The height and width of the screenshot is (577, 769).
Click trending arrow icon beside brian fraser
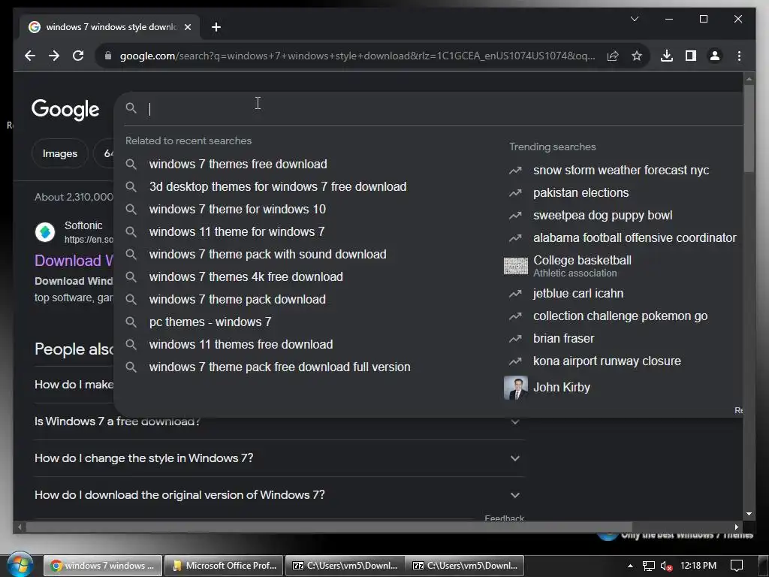(515, 339)
